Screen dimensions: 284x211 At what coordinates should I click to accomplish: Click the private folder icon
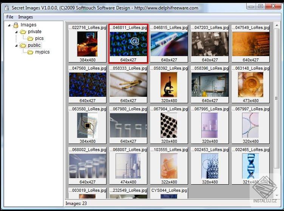(x=23, y=32)
